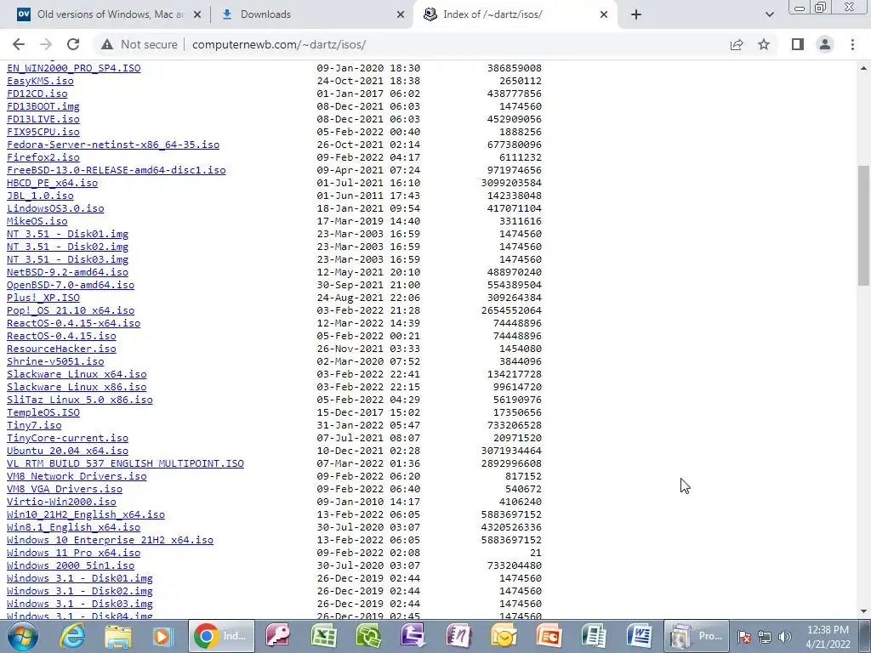Screen dimensions: 871x653
Task: Open the MikeOS.iso link
Action: [37, 221]
